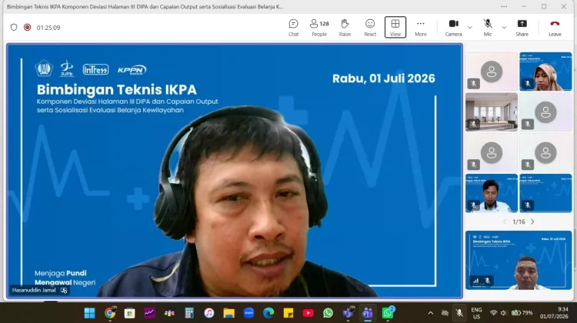Image resolution: width=577 pixels, height=323 pixels.
Task: Open title bar ellipsis menu
Action: tap(504, 7)
